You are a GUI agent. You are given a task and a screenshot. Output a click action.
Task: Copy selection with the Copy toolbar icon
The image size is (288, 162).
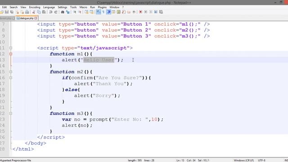[x=39, y=12]
